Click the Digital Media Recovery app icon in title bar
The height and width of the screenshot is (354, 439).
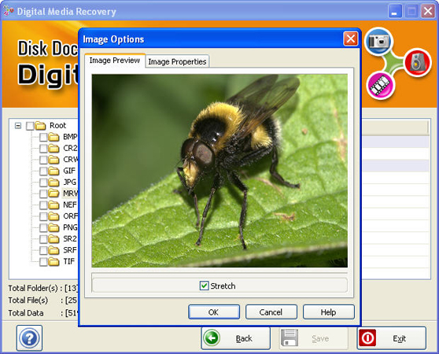pyautogui.click(x=9, y=11)
